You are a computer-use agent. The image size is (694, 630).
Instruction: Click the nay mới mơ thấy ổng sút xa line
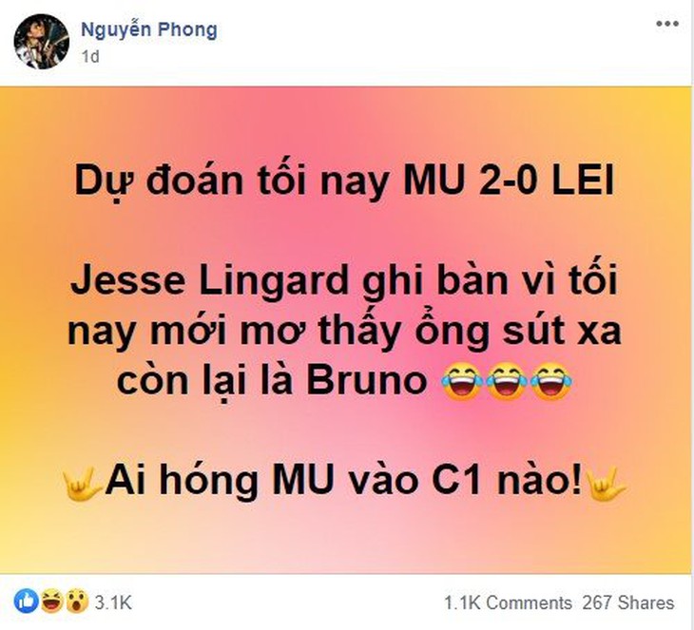[x=345, y=331]
